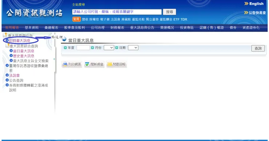Viewport: 269px width, 141px height.
Task: Open the 除權息 quick link
Action: pos(94,19)
